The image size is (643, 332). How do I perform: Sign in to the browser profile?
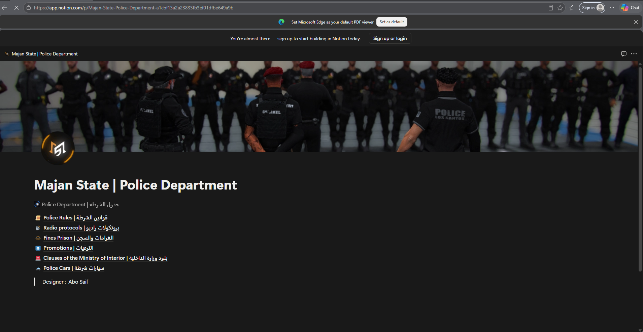tap(592, 8)
